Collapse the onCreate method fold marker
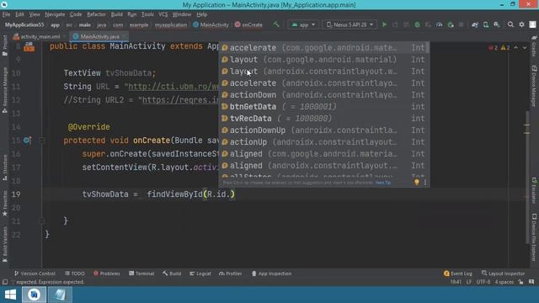539x303 pixels. pos(42,141)
